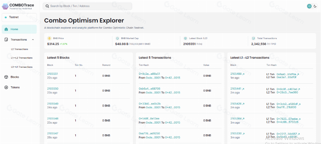Open block 2105550 link
This screenshot has width=321, height=144.
click(x=53, y=89)
